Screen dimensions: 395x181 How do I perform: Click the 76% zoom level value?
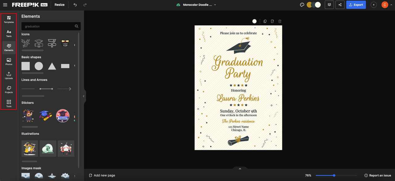coord(308,175)
